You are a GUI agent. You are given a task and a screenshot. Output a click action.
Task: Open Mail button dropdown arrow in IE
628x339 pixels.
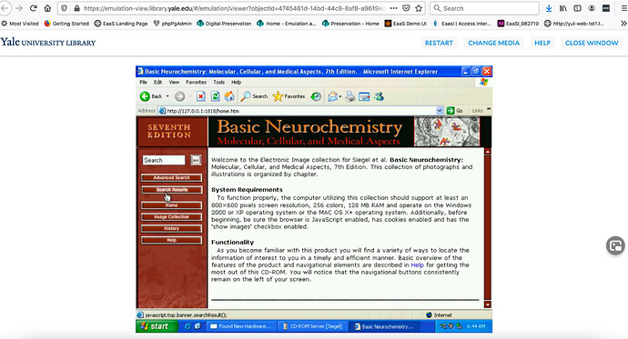(x=340, y=96)
